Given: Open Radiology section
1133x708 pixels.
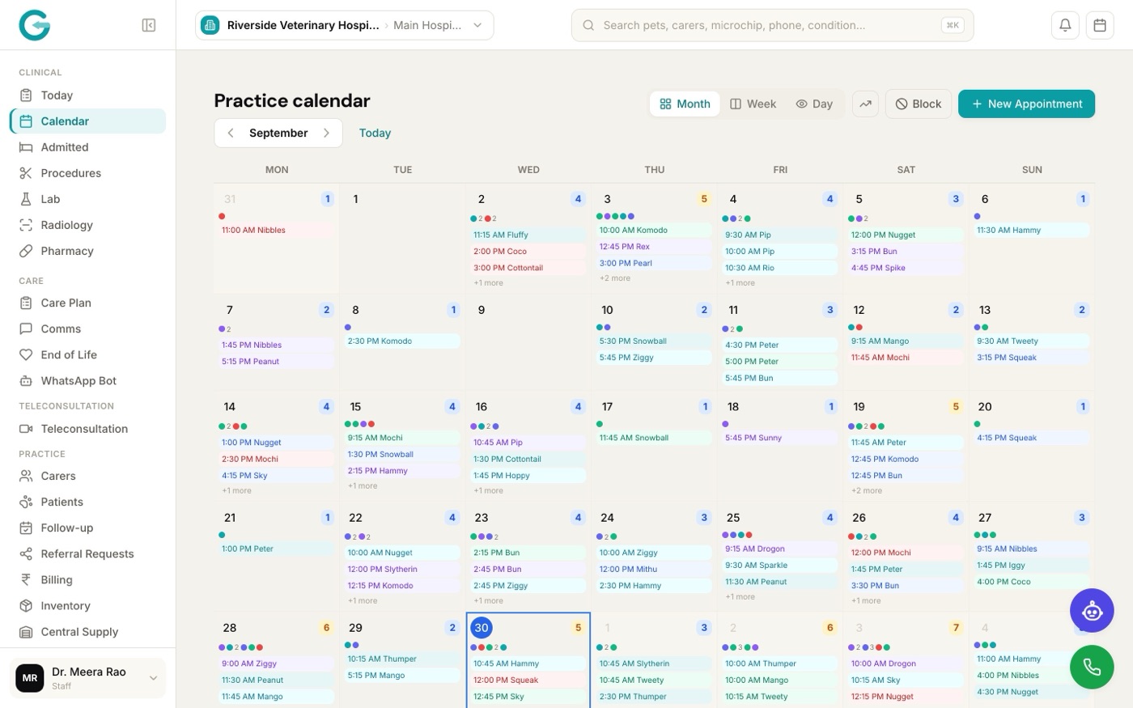Looking at the screenshot, I should pos(87,225).
